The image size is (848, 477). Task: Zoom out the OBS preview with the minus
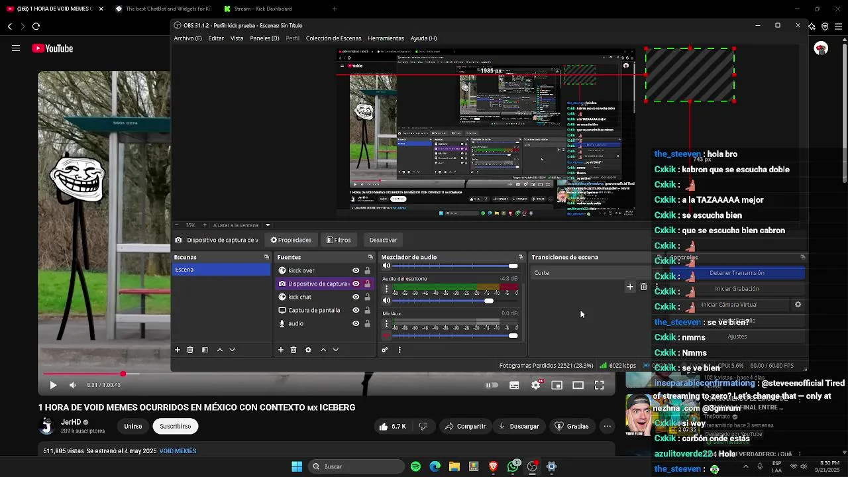click(177, 225)
